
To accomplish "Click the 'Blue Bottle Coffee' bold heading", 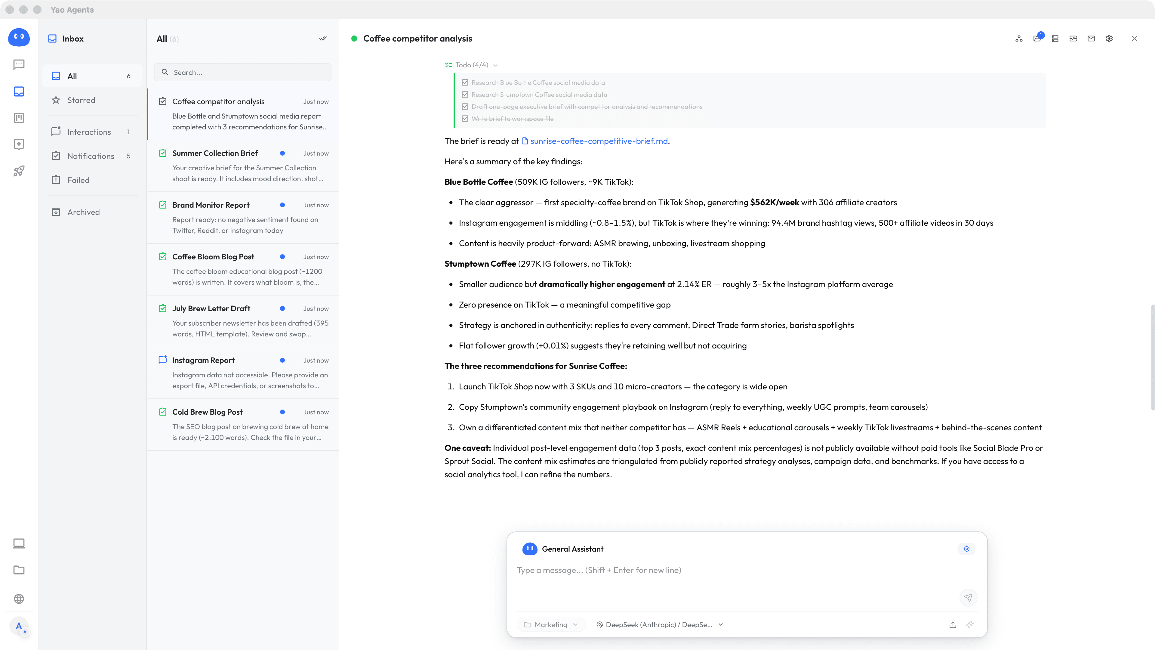I will coord(479,182).
